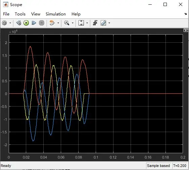Expand the signal selector dropdown arrow
Viewport: 189px width, 170px height.
58,23
